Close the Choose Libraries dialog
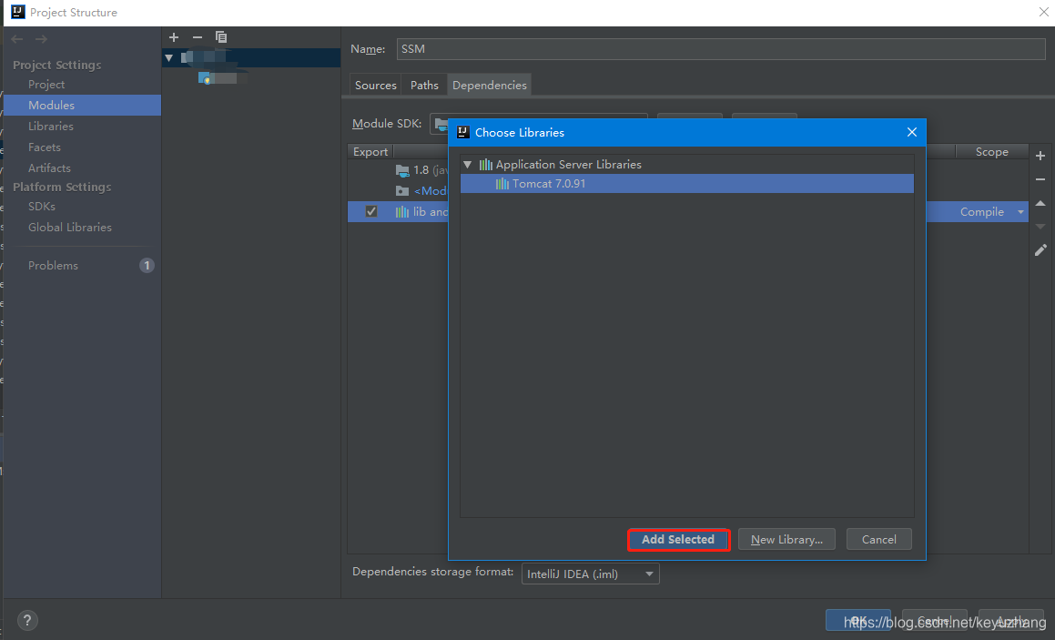 [912, 132]
